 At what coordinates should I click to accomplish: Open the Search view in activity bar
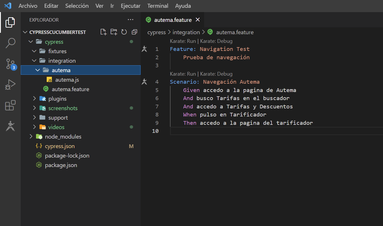point(10,43)
